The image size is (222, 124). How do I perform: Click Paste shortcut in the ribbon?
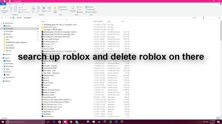click(x=24, y=12)
